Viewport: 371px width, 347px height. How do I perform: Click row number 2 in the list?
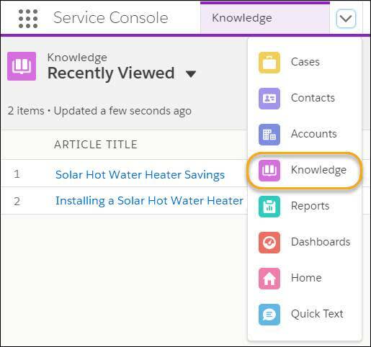17,201
